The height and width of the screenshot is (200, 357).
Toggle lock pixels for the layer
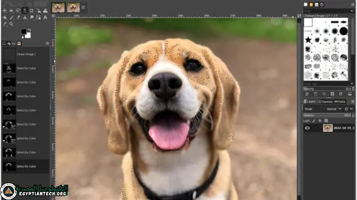tap(314, 121)
